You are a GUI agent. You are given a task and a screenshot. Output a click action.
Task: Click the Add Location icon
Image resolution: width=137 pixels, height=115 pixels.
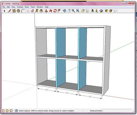point(83,11)
